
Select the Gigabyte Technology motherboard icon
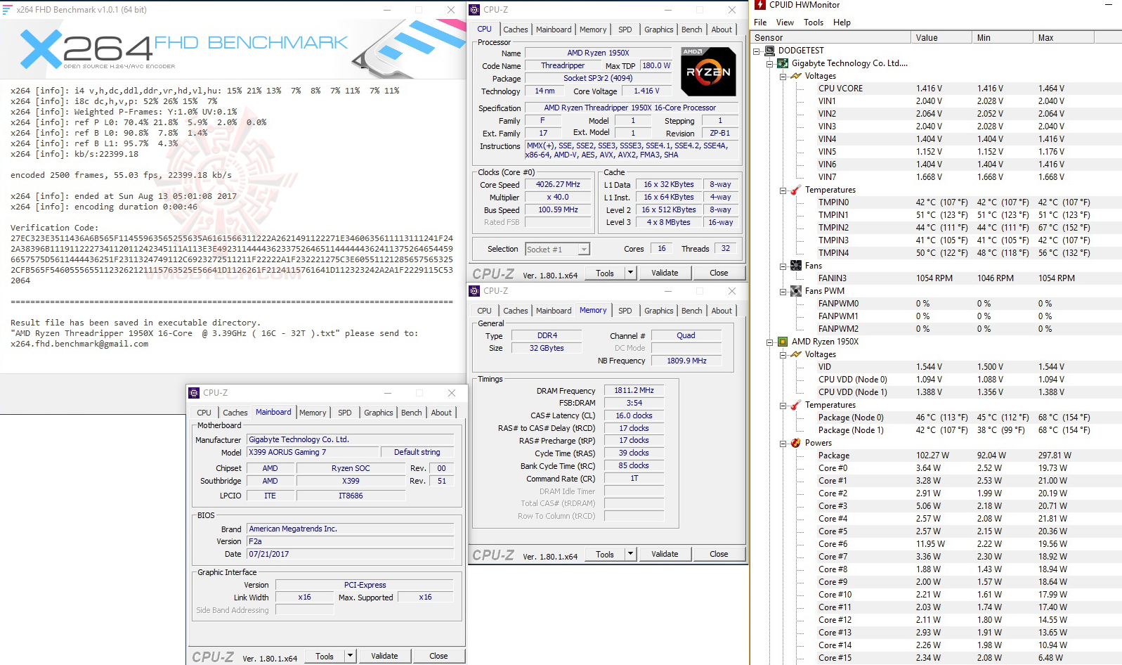tap(783, 63)
